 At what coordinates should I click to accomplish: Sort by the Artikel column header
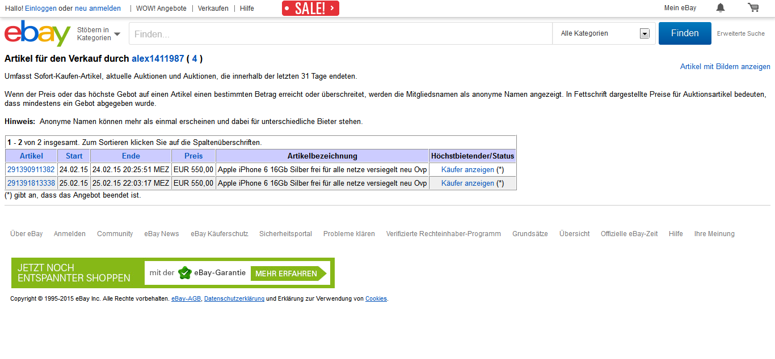click(x=31, y=156)
